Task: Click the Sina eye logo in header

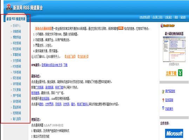Action: tap(9, 7)
